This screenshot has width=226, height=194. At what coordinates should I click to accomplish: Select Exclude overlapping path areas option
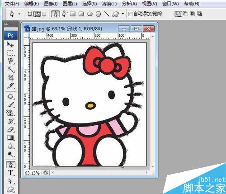[x=200, y=14]
